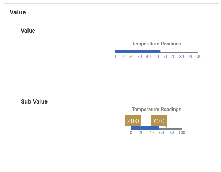The height and width of the screenshot is (172, 221).
Task: Click the main Value heading
Action: pos(18,12)
